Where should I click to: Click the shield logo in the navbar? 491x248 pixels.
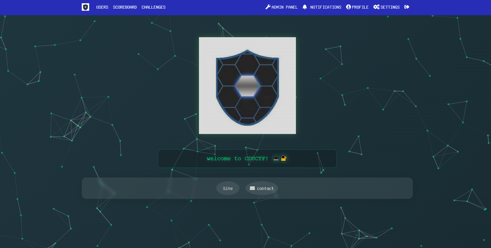pyautogui.click(x=85, y=7)
